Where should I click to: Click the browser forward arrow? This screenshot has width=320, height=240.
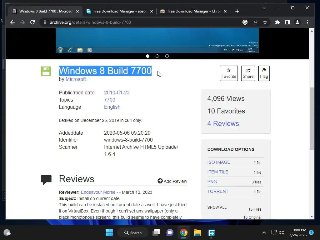22,22
